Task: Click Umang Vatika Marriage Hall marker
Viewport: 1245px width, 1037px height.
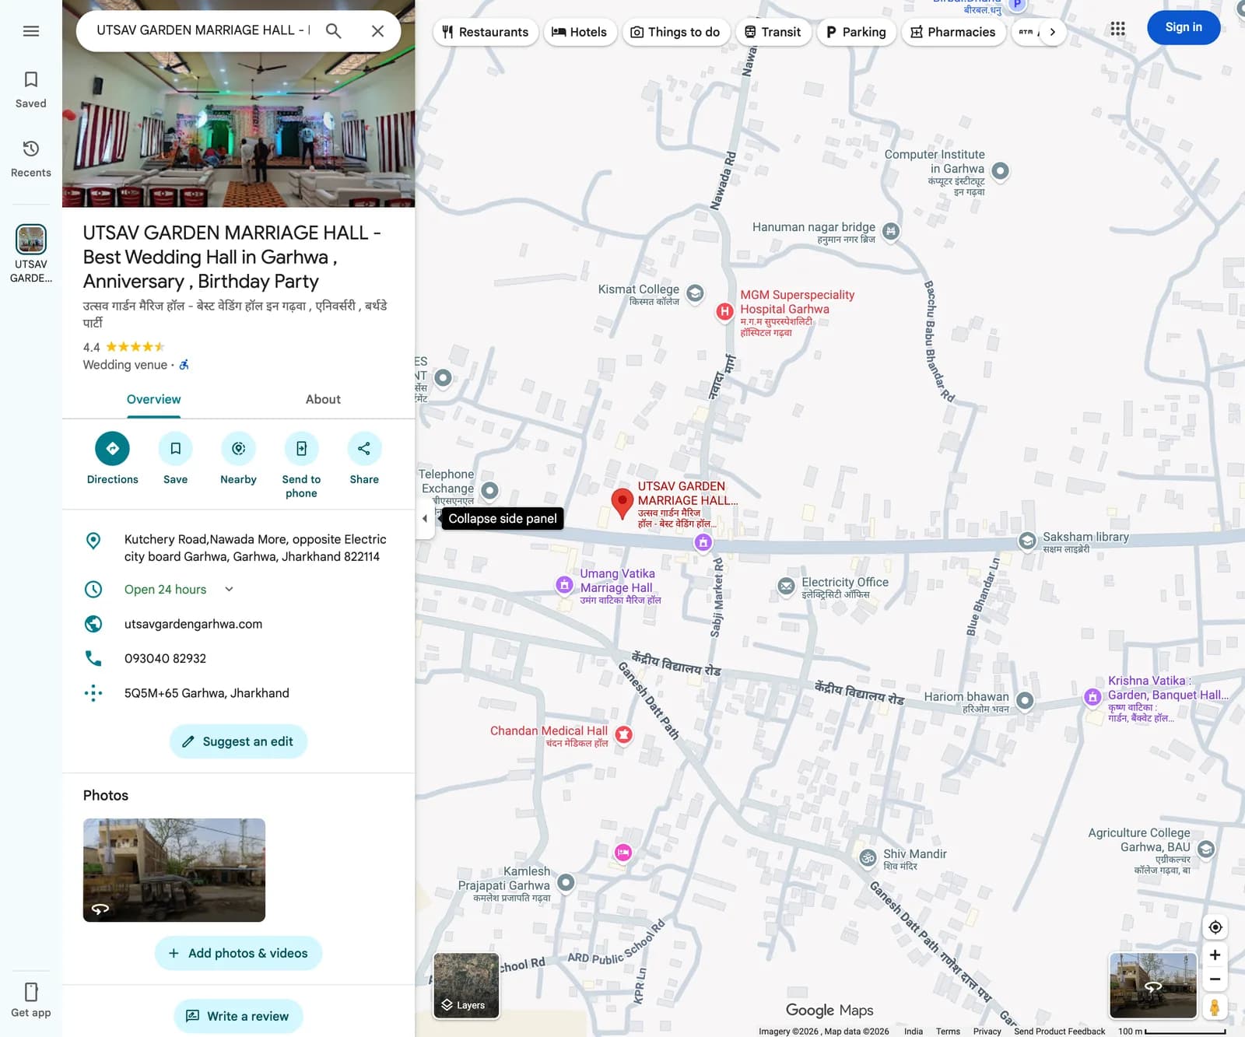Action: tap(565, 584)
